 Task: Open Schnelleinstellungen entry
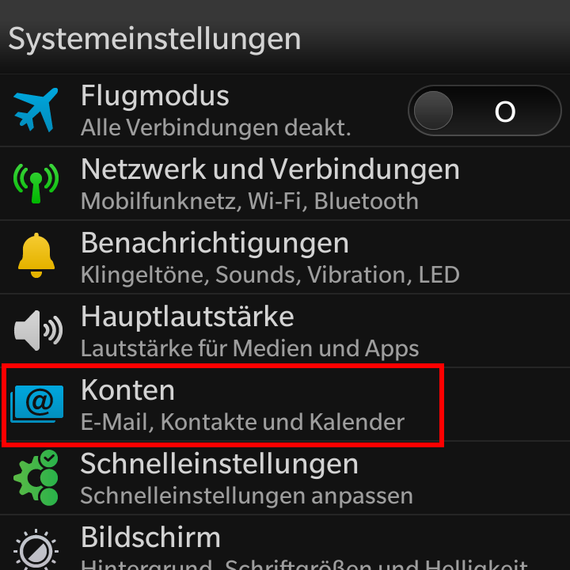pyautogui.click(x=285, y=478)
